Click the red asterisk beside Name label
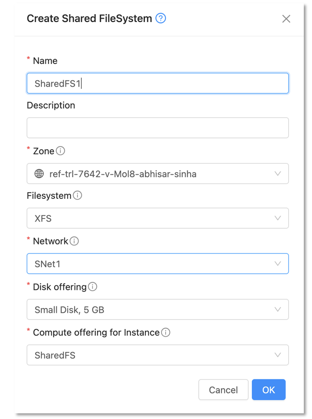 (28, 59)
